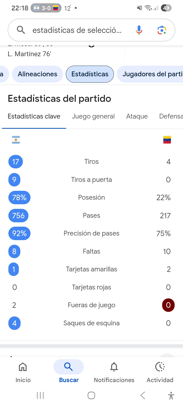Select the Estadísticas chip
Screen dimensions: 183x407
[90, 74]
